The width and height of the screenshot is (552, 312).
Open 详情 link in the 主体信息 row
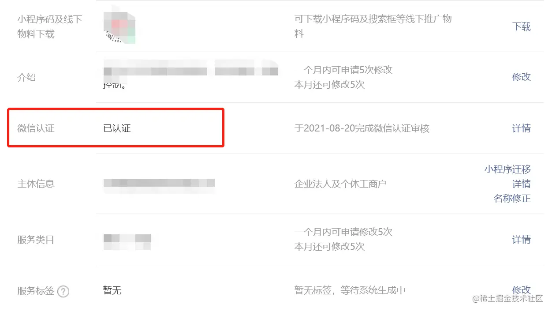pos(521,184)
